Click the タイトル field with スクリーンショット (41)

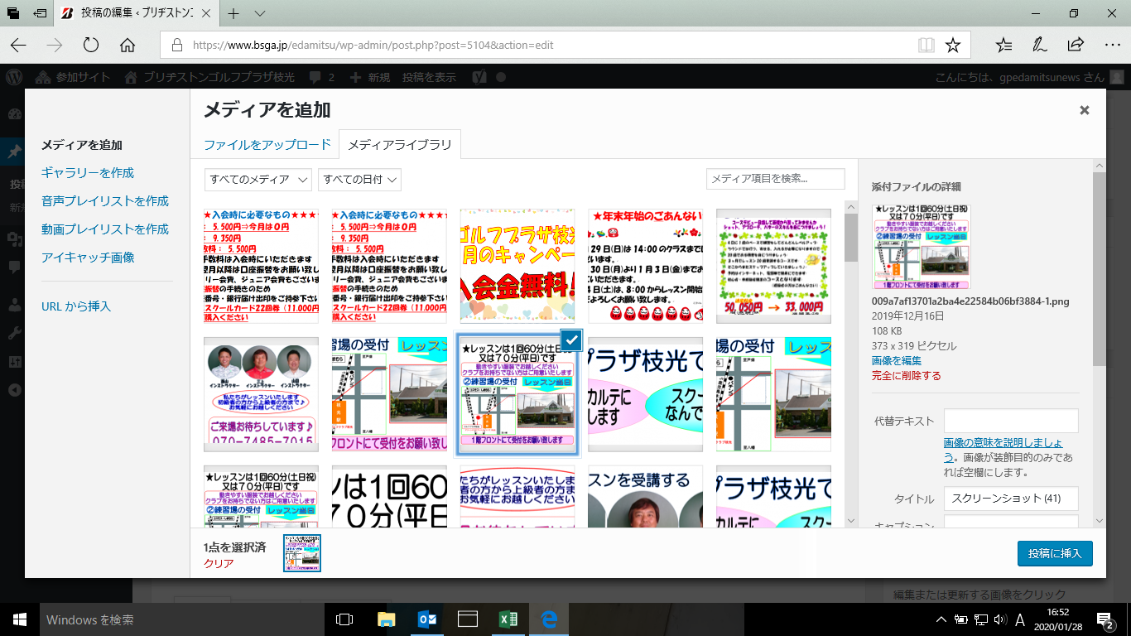click(x=1011, y=499)
